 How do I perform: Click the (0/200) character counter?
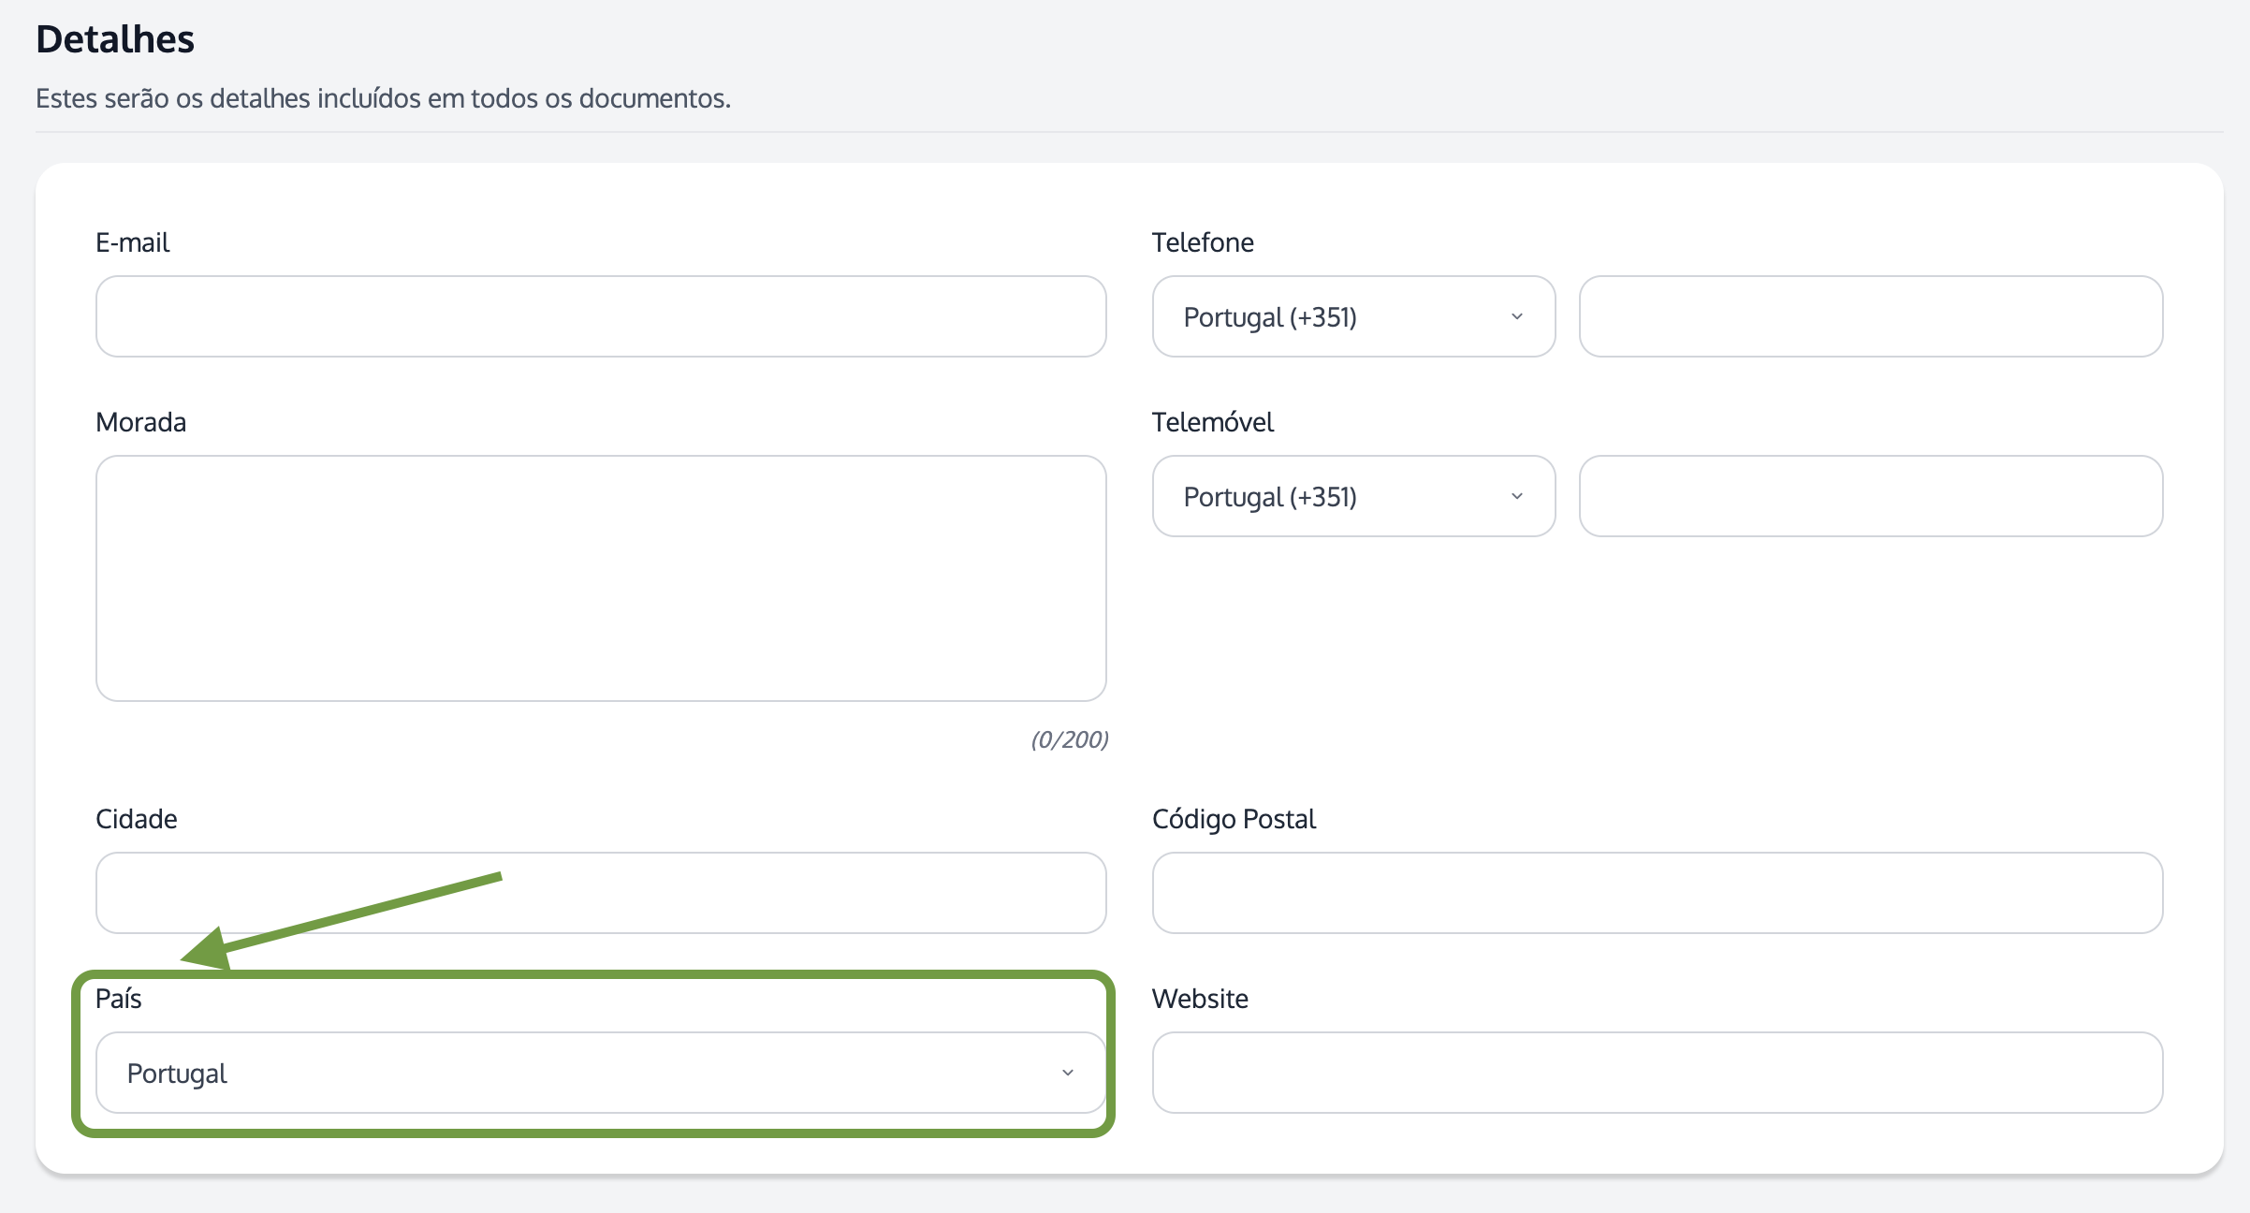click(1069, 739)
